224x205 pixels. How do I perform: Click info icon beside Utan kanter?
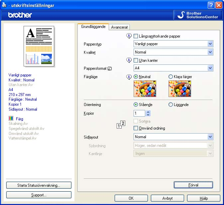pyautogui.click(x=129, y=60)
